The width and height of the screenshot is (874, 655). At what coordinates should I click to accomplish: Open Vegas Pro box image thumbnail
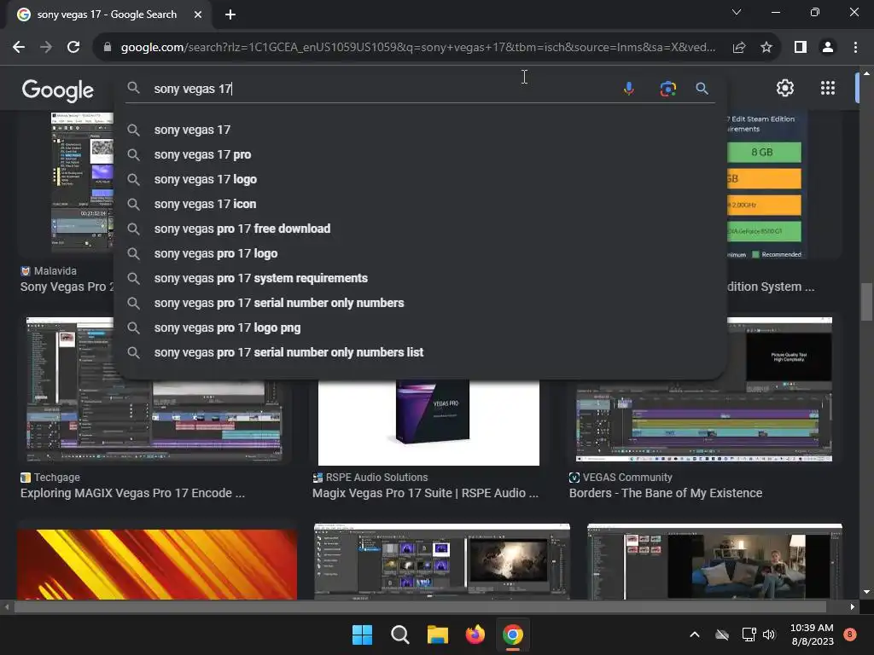pyautogui.click(x=428, y=423)
